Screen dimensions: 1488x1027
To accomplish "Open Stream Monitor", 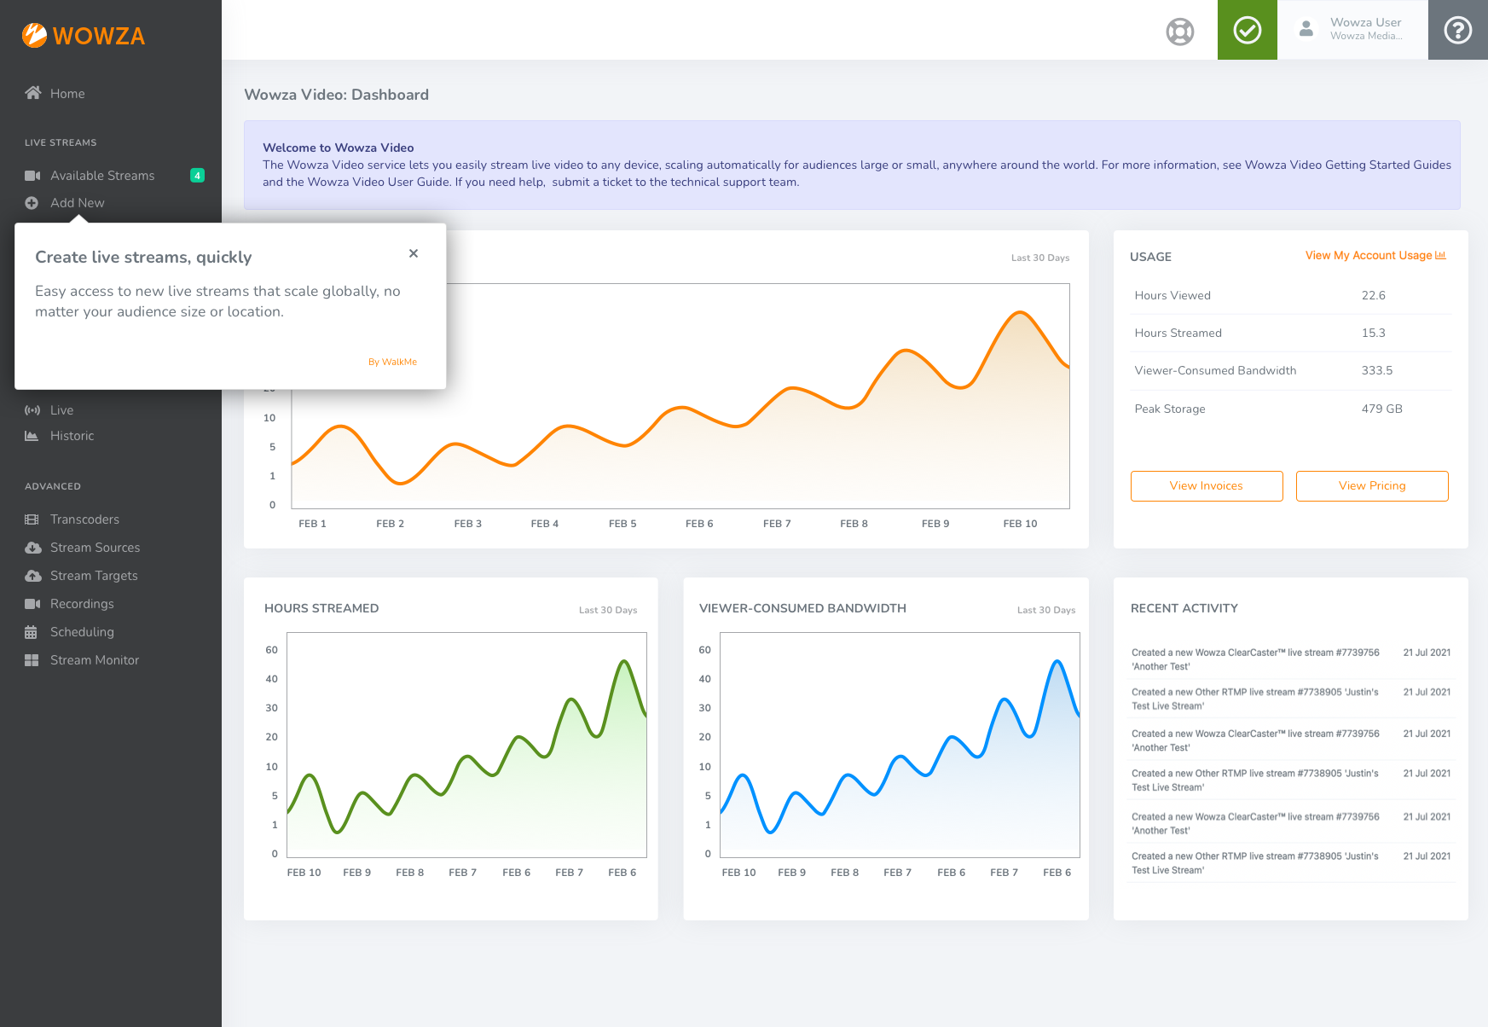I will pyautogui.click(x=95, y=660).
